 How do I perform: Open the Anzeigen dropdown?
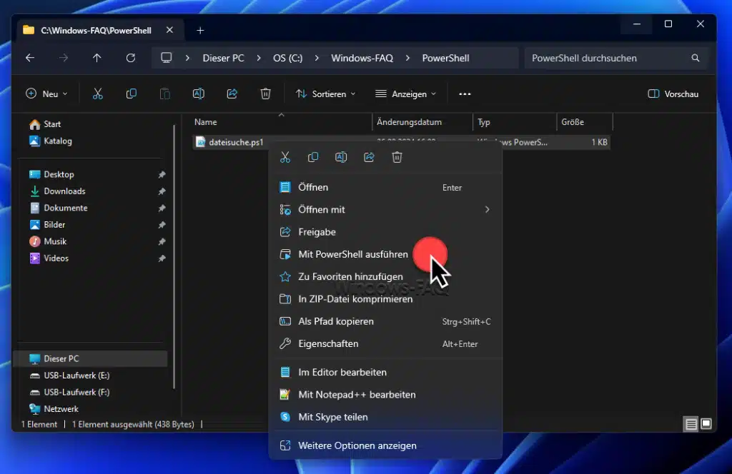(x=406, y=94)
